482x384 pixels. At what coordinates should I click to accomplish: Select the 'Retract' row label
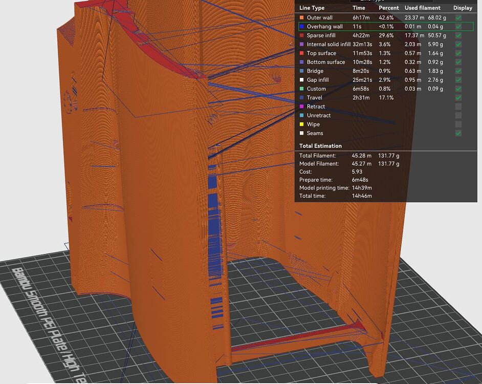pyautogui.click(x=316, y=107)
